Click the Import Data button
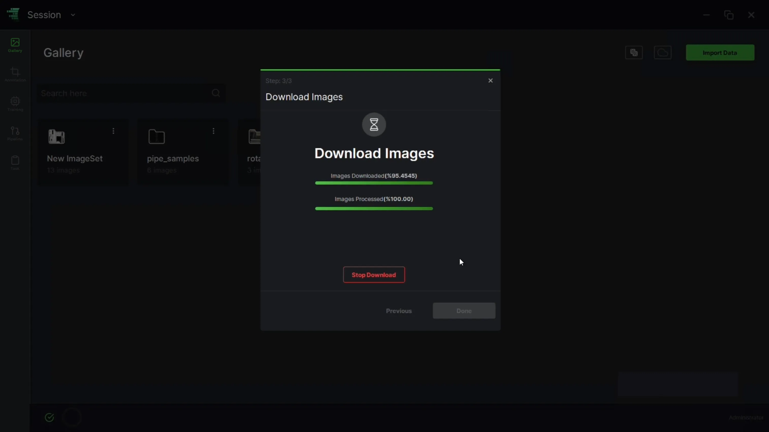The image size is (769, 432). [x=720, y=53]
